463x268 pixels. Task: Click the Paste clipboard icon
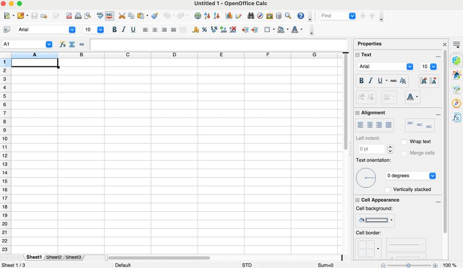pyautogui.click(x=140, y=16)
